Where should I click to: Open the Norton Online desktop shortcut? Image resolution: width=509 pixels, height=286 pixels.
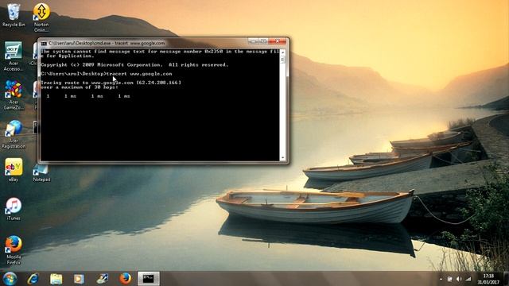pyautogui.click(x=41, y=17)
